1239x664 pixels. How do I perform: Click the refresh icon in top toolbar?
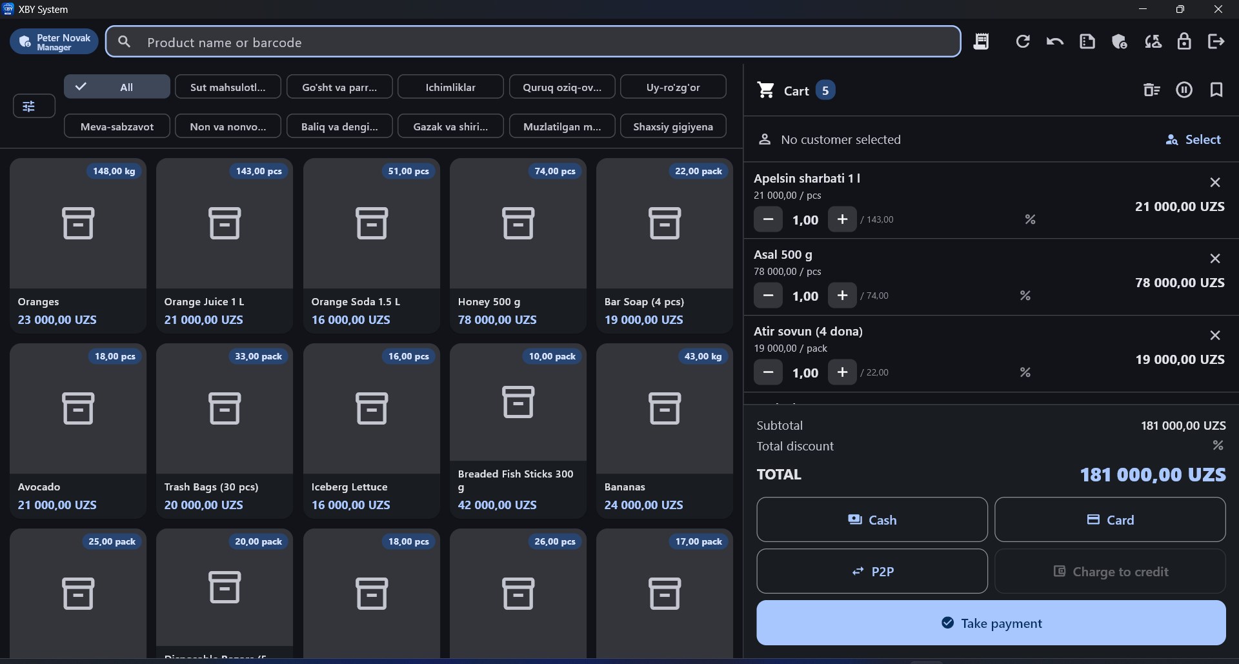(x=1023, y=42)
